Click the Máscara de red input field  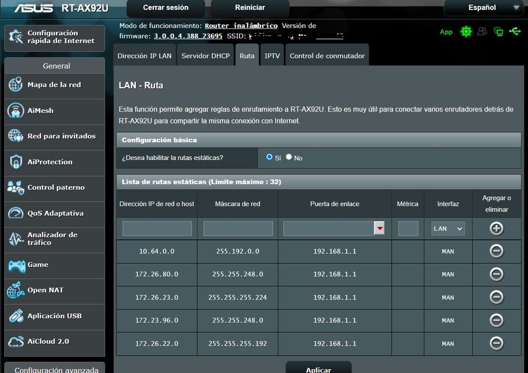238,228
